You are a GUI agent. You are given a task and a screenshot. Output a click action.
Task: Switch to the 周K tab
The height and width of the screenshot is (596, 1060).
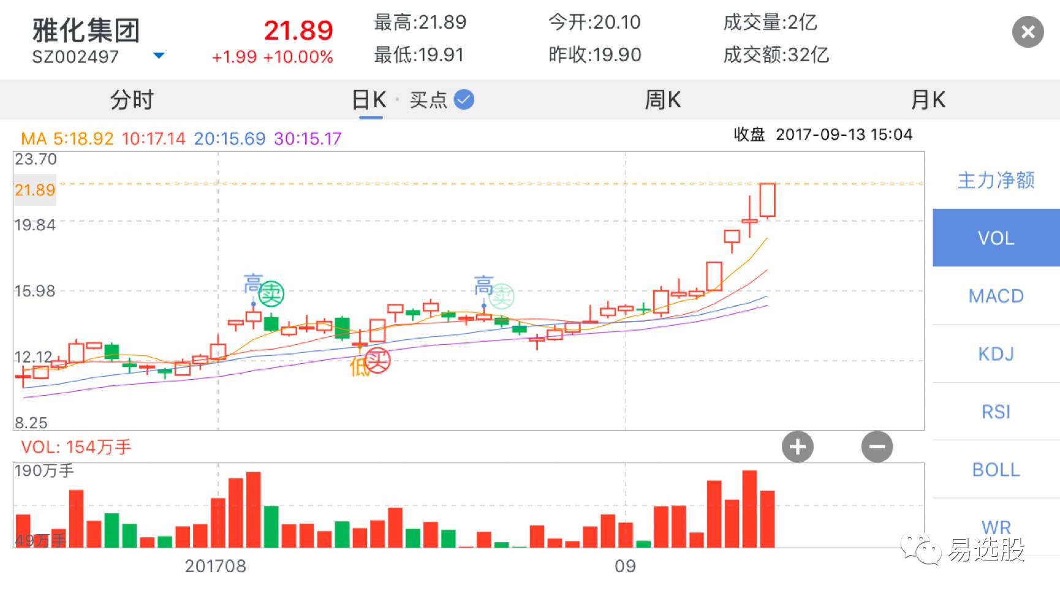click(663, 99)
